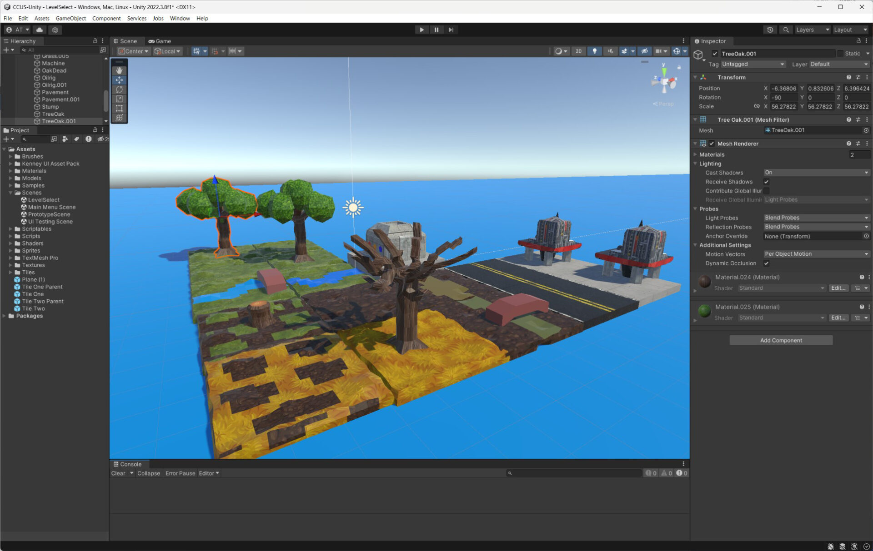Toggle Mesh Renderer enabled checkbox

click(x=712, y=144)
